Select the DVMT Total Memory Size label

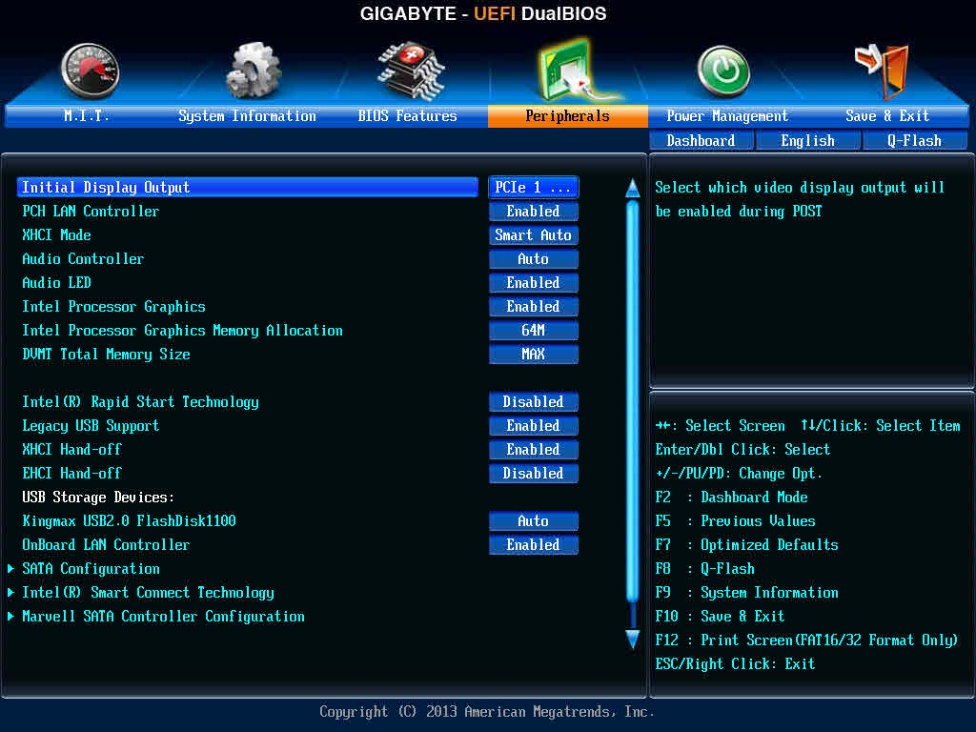tap(107, 355)
